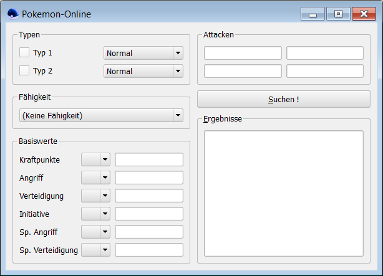This screenshot has width=383, height=276.
Task: Open the Verteidigung comparison dropdown
Action: [x=96, y=196]
